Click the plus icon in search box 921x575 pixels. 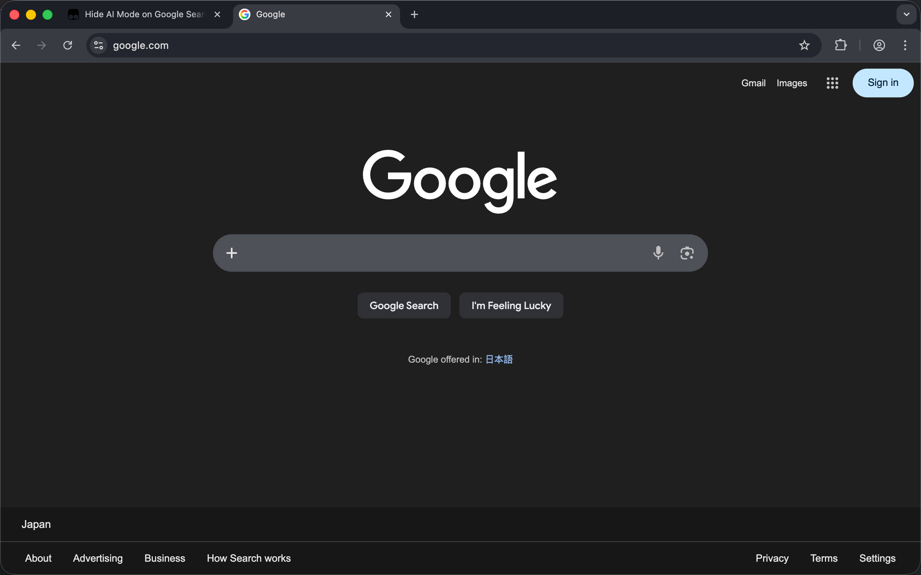click(231, 253)
